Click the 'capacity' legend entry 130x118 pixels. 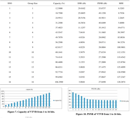point(57,101)
